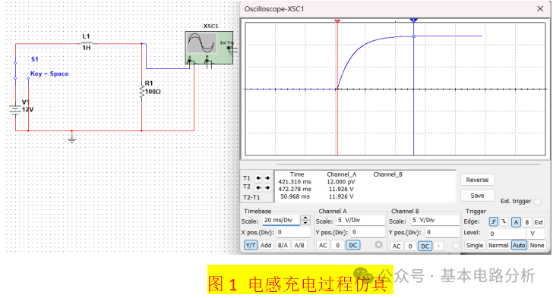Click blue T2 cursor marker on graph
The image size is (553, 298).
[x=414, y=20]
